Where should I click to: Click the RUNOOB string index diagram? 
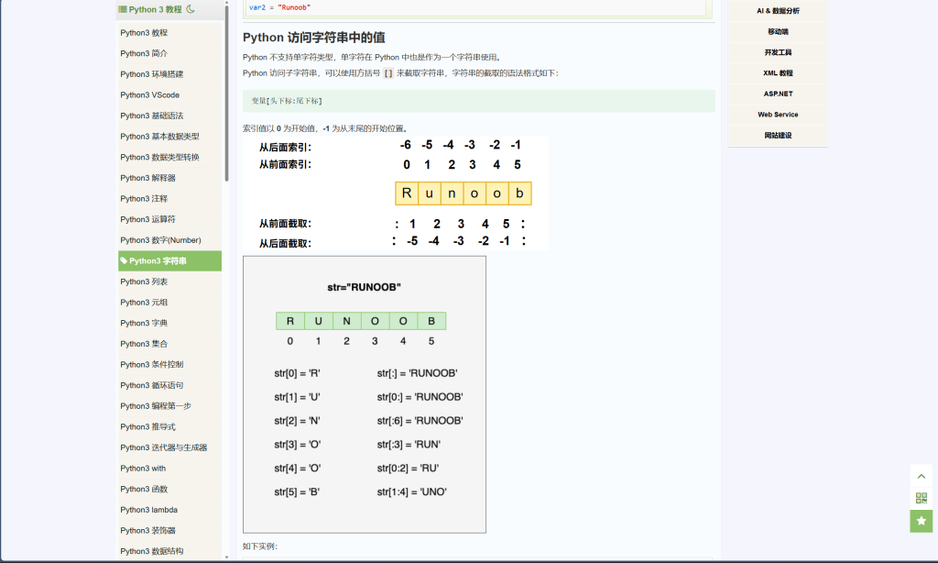coord(364,394)
